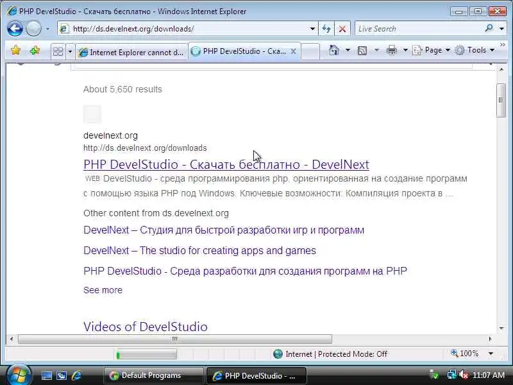
Task: Open the Windows Start orb
Action: (19, 375)
